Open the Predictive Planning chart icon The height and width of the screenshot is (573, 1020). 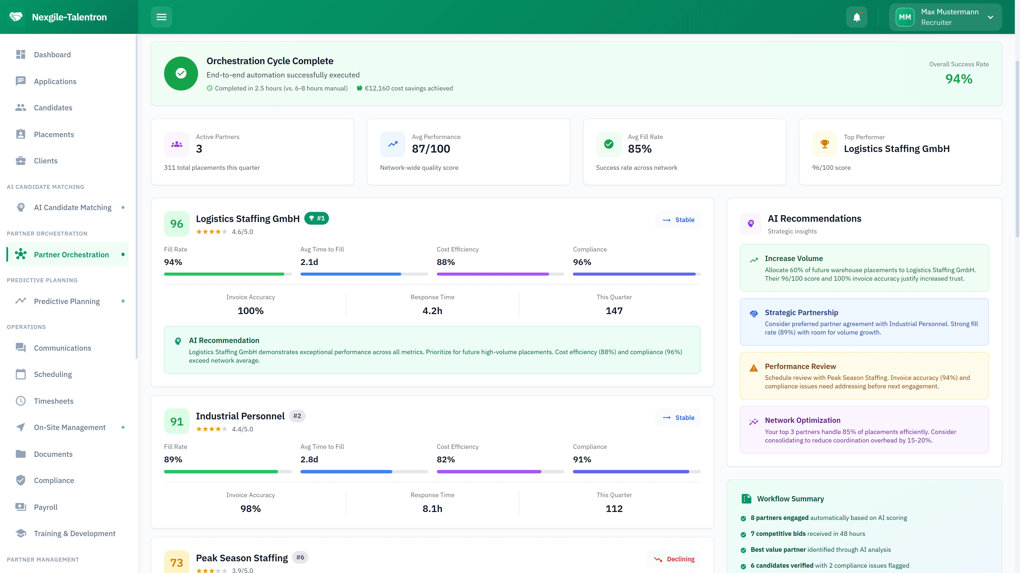(21, 301)
